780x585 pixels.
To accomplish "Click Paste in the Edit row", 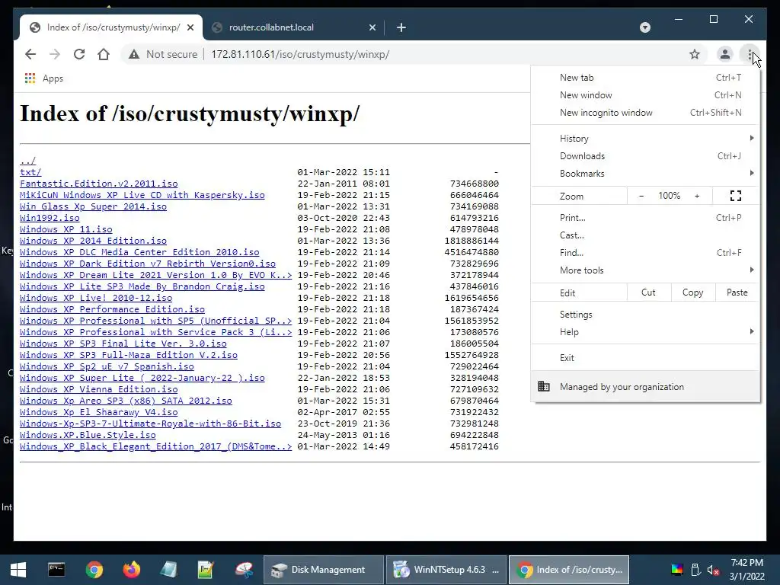I will tap(737, 292).
